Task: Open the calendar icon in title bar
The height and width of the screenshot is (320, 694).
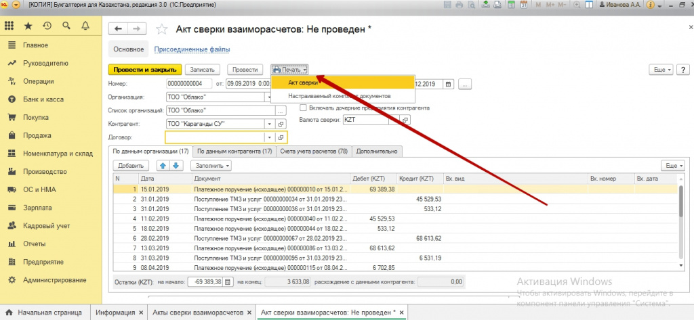Action: coord(524,5)
